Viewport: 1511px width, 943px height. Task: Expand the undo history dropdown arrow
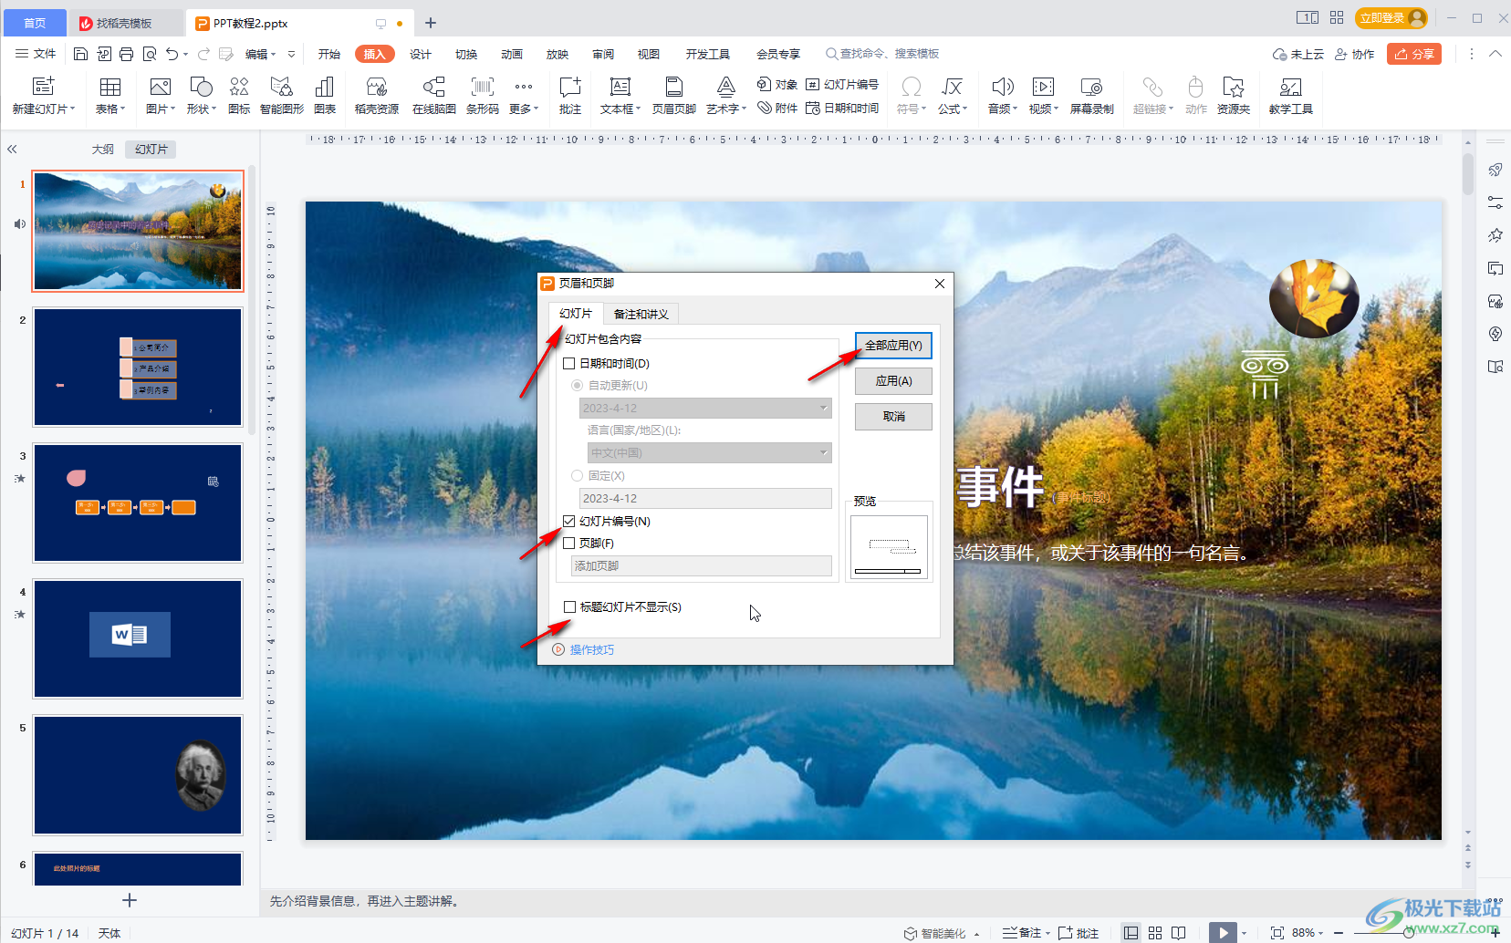pos(185,54)
